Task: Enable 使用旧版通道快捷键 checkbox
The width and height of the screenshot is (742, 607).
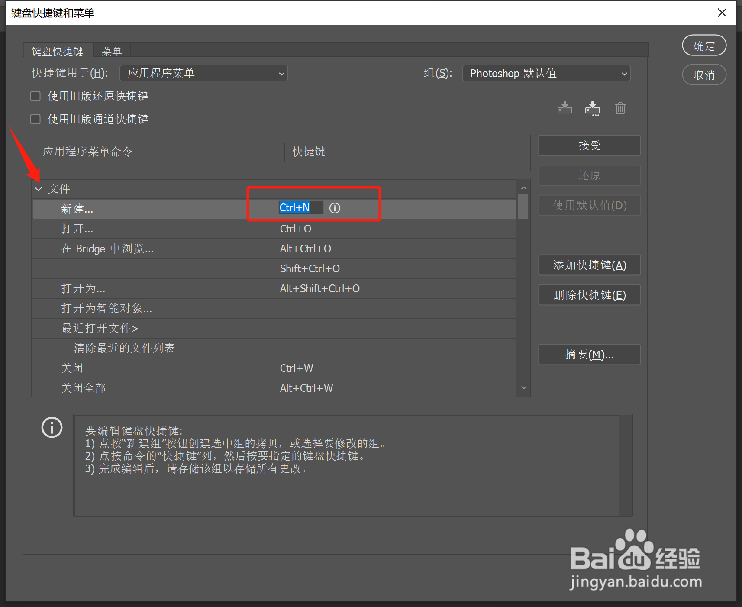Action: click(35, 119)
